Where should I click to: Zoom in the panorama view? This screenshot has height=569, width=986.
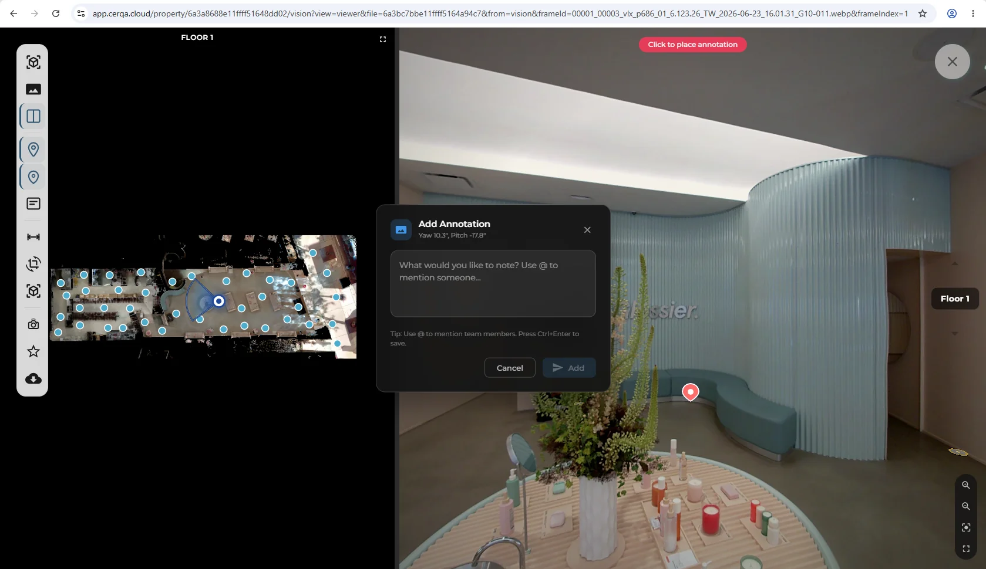[966, 485]
